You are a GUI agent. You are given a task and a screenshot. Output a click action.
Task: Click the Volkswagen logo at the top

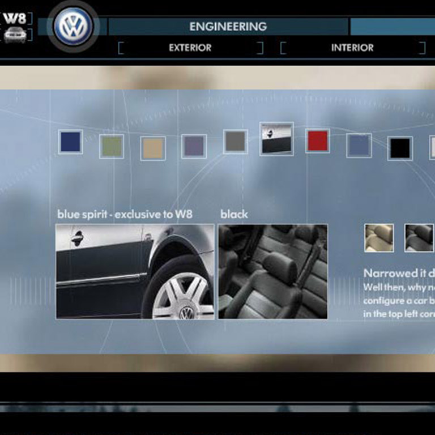click(72, 27)
